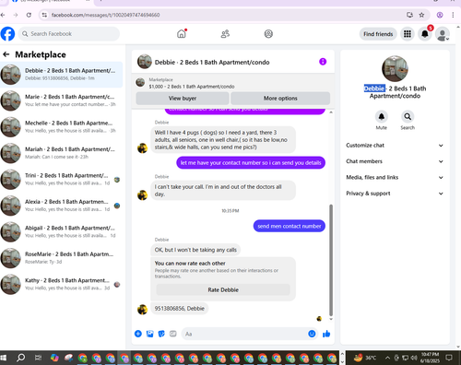This screenshot has width=461, height=365.
Task: Open the Windows search icon on the taskbar
Action: 21,358
